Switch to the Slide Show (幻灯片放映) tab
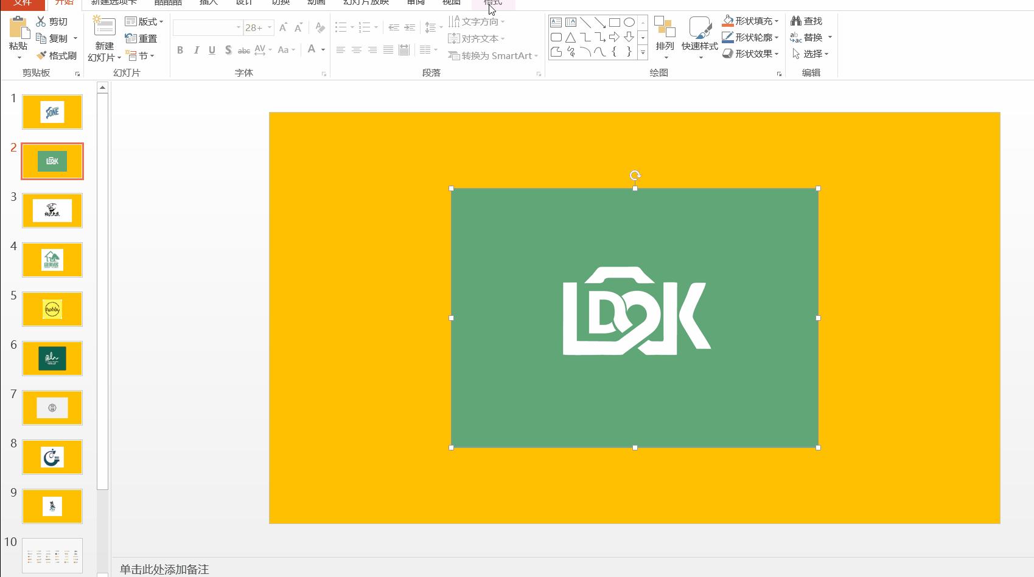1034x577 pixels. [x=366, y=3]
